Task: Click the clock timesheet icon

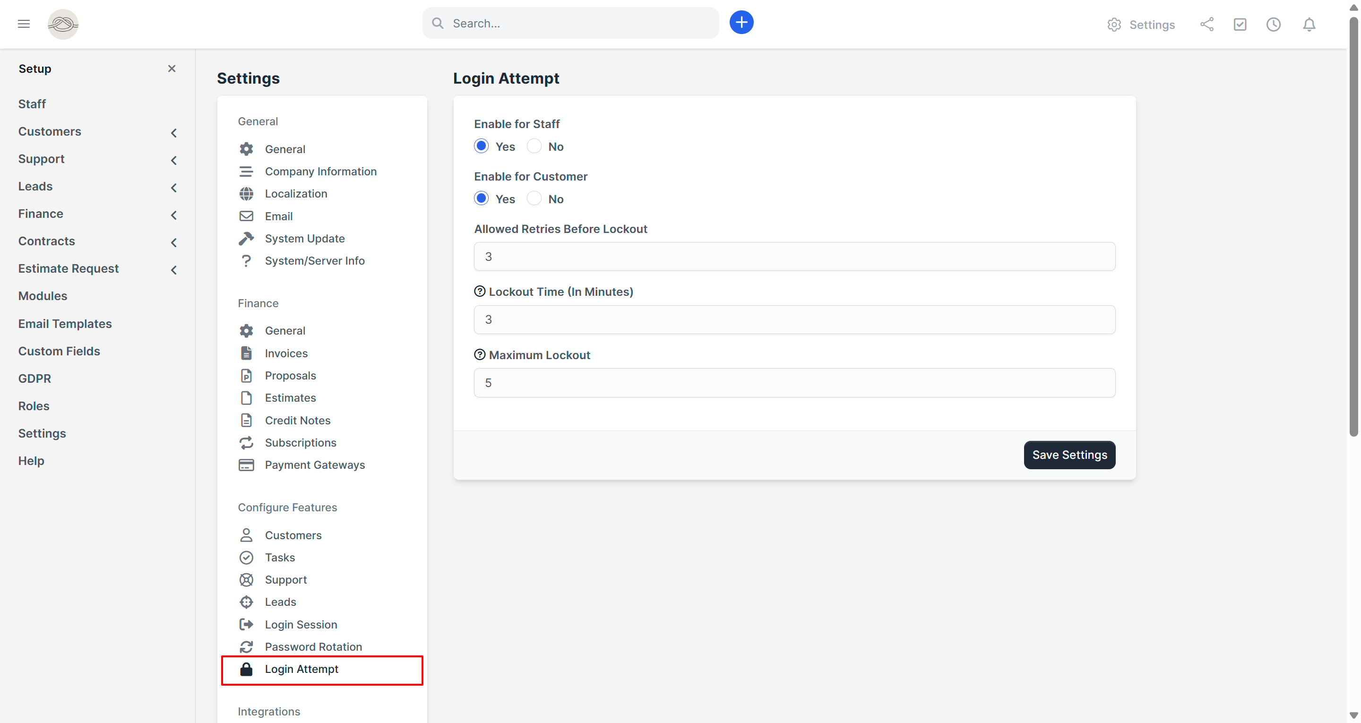Action: pos(1273,24)
